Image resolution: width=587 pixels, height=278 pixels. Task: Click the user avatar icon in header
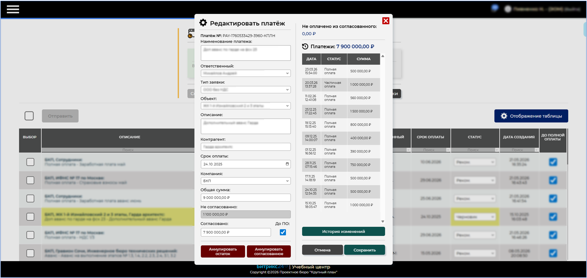tap(508, 9)
